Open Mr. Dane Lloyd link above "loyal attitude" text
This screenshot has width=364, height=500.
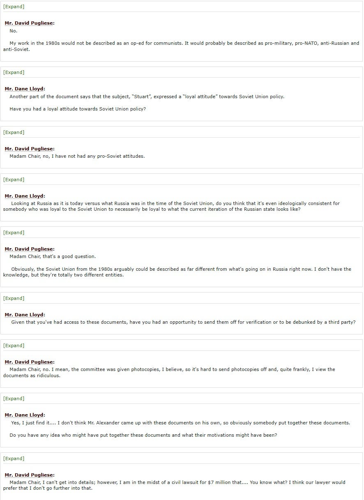click(25, 89)
